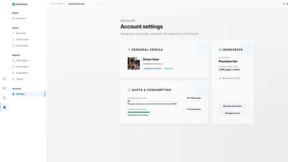
Task: Click the Active scans pulse icon
Action: coord(13,39)
